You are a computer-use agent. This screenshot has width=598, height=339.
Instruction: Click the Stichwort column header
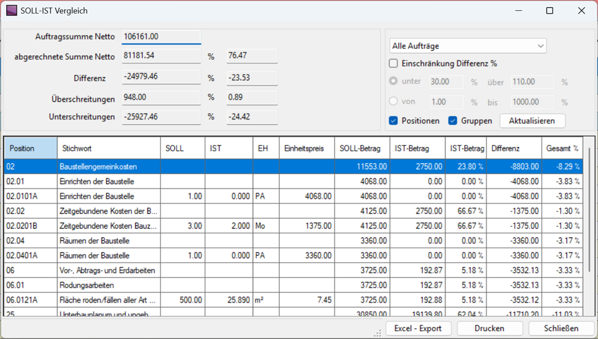click(108, 148)
